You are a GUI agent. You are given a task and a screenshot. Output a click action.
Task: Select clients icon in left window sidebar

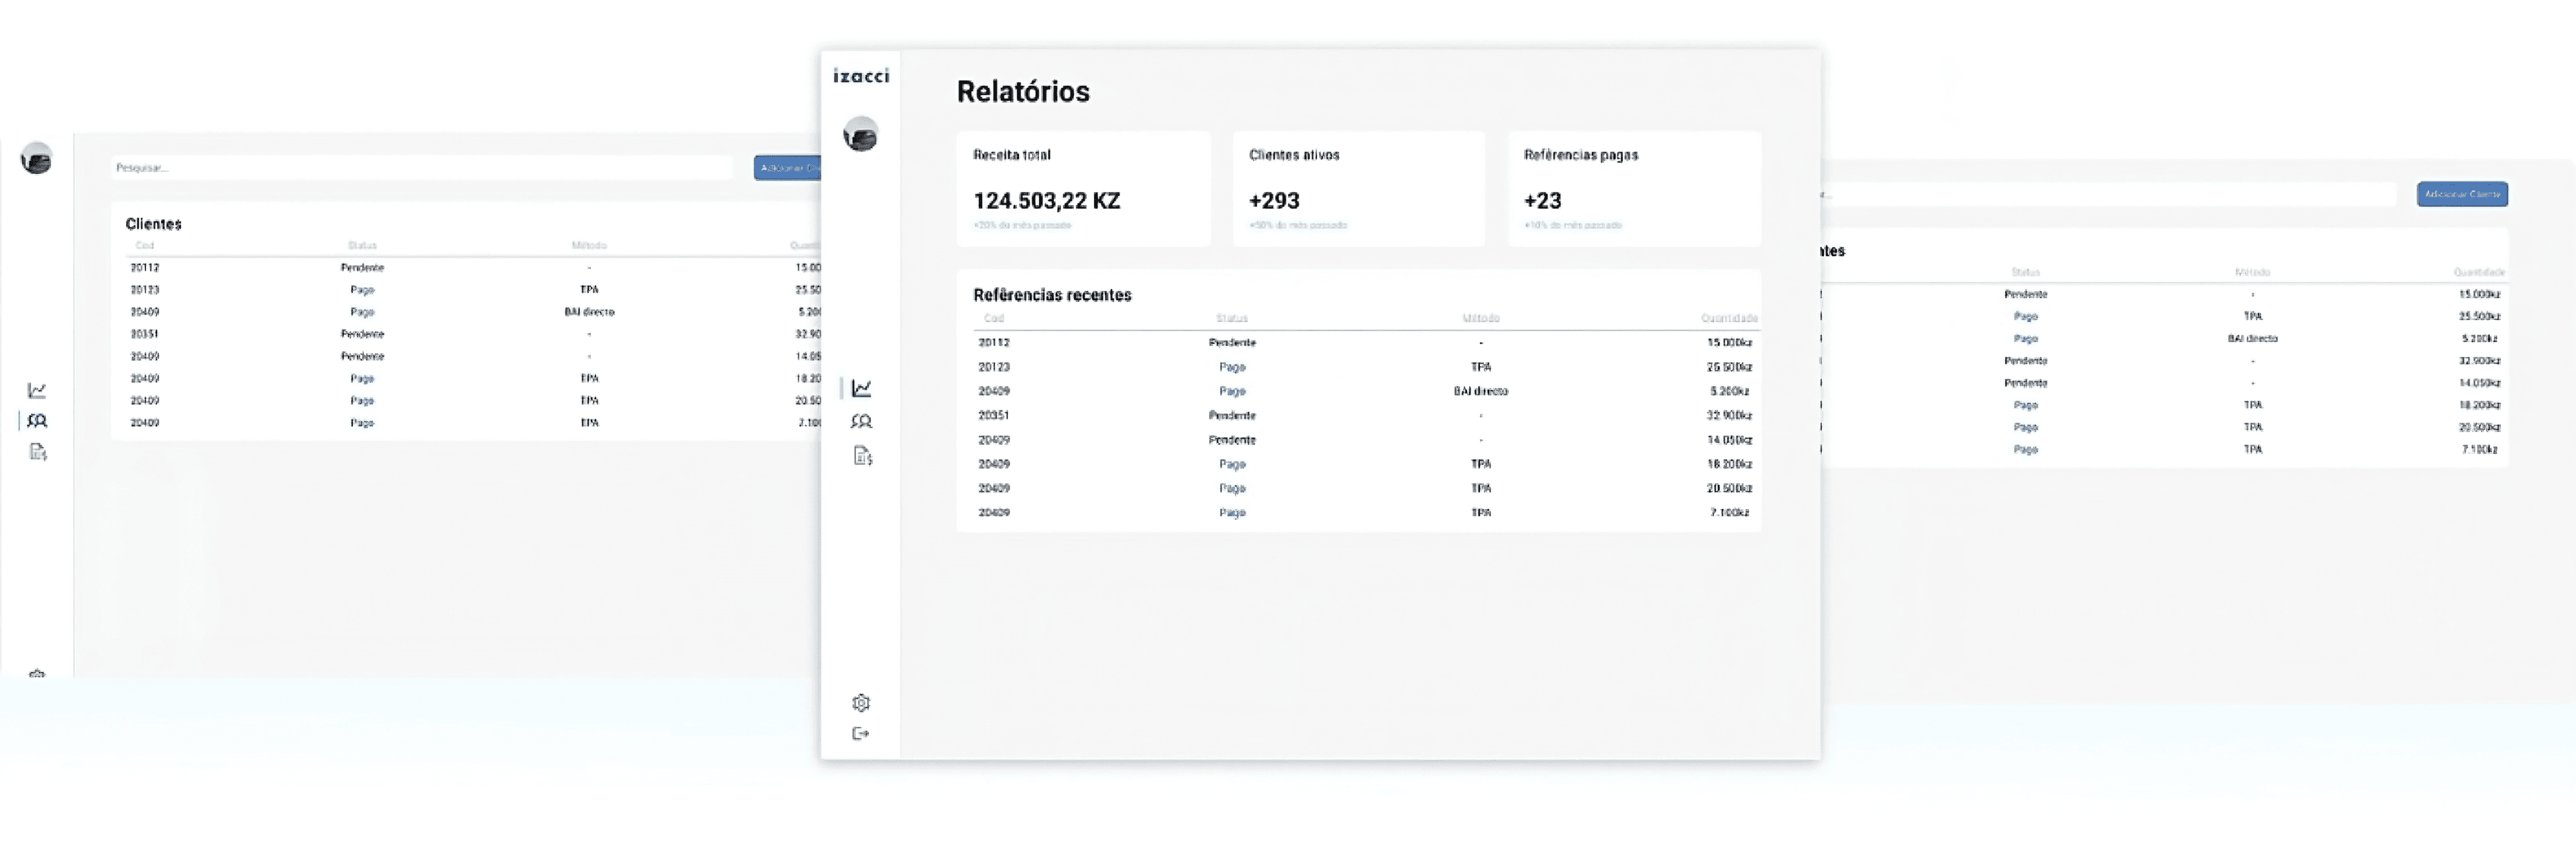pyautogui.click(x=37, y=421)
